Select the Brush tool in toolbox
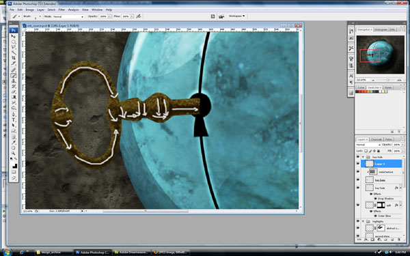Image resolution: width=410 pixels, height=256 pixels. tap(14, 76)
